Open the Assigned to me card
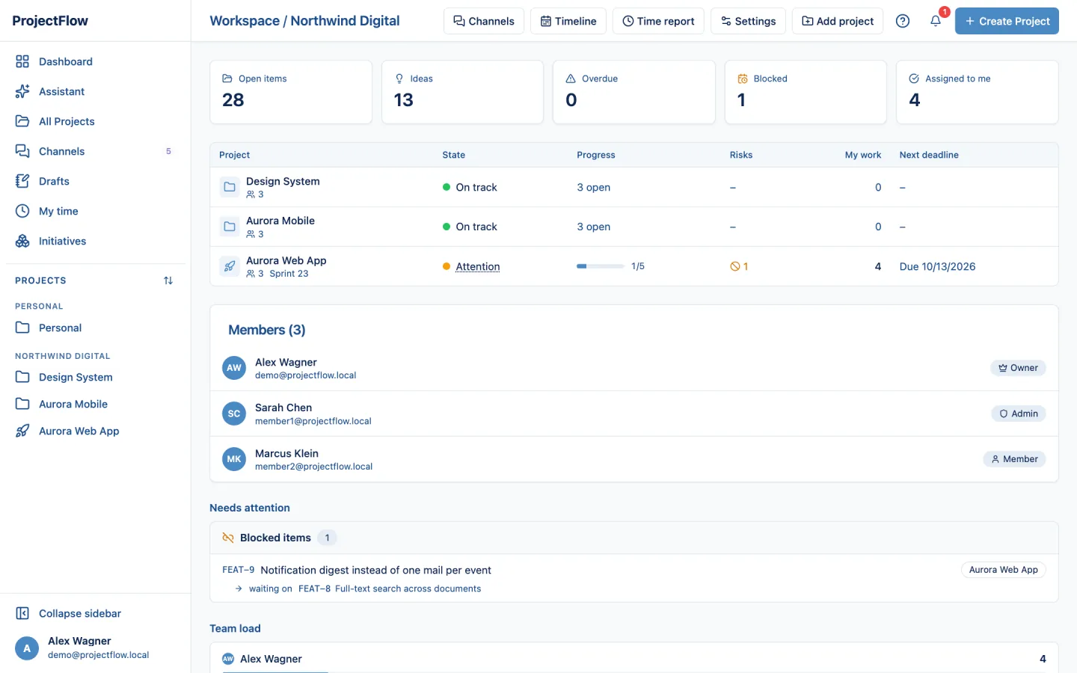 pyautogui.click(x=978, y=92)
